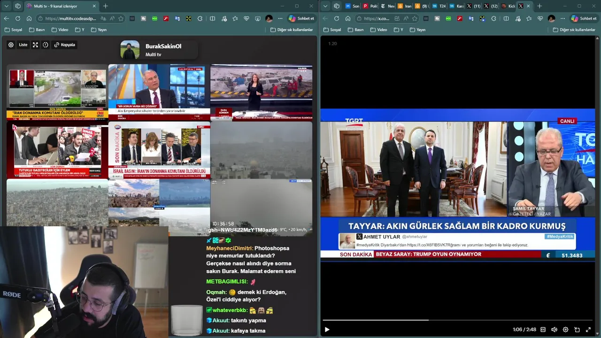
Task: Click read aloud icon in left address bar
Action: click(112, 18)
